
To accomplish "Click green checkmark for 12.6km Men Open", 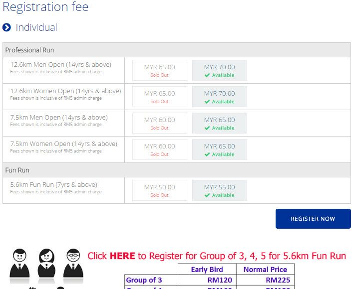I will [x=207, y=75].
